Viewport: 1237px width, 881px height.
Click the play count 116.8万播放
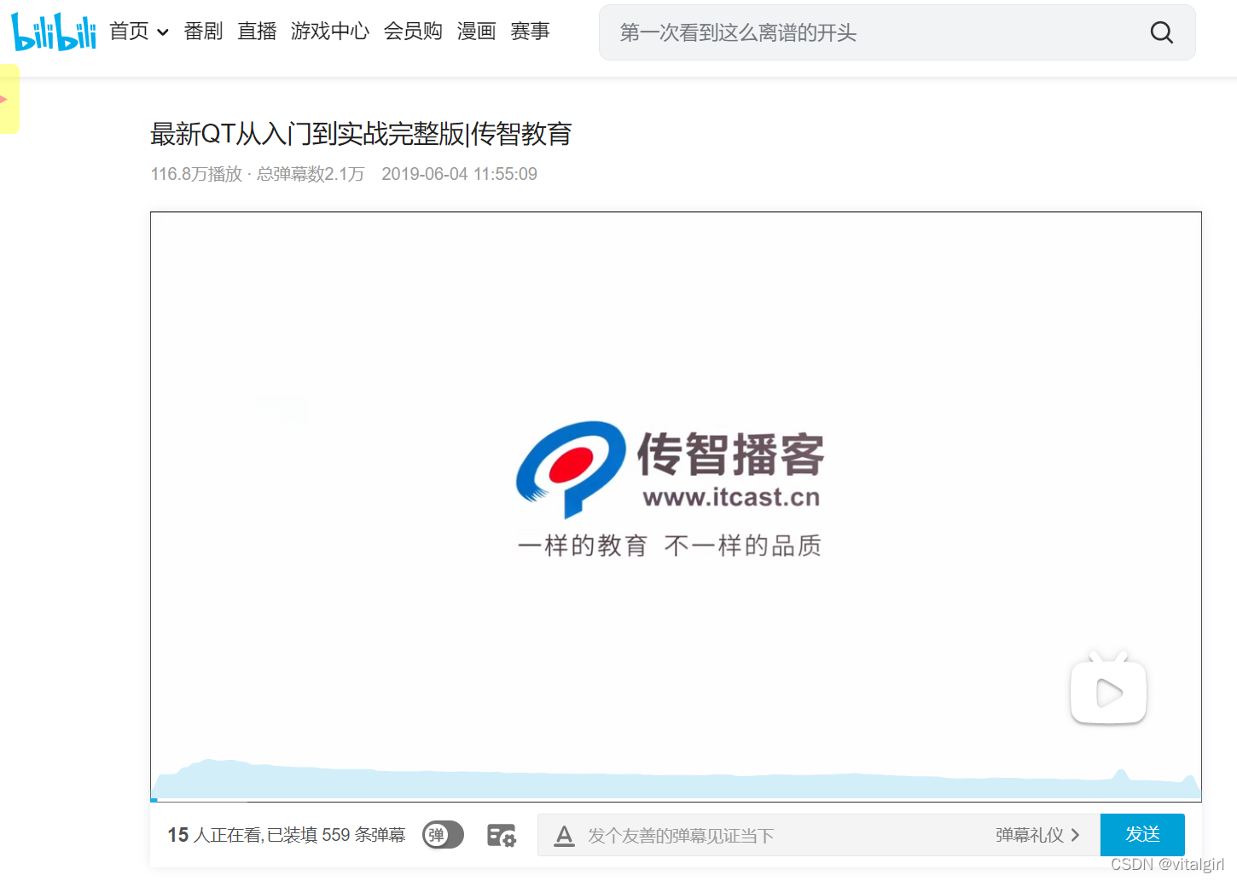tap(196, 174)
